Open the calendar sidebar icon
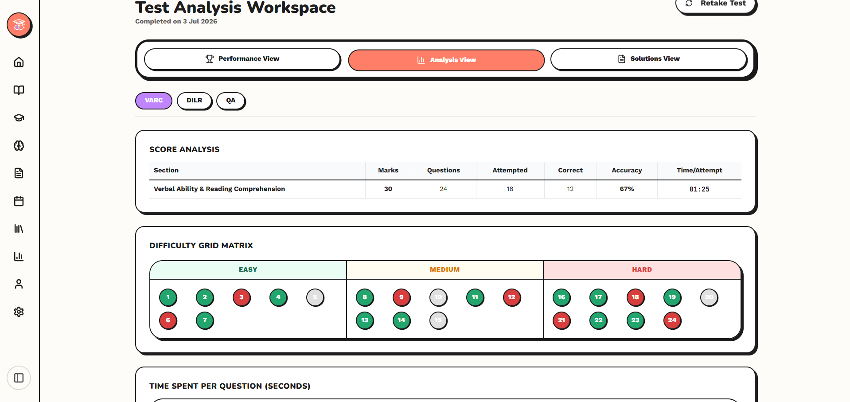Viewport: 850px width, 402px height. point(19,201)
